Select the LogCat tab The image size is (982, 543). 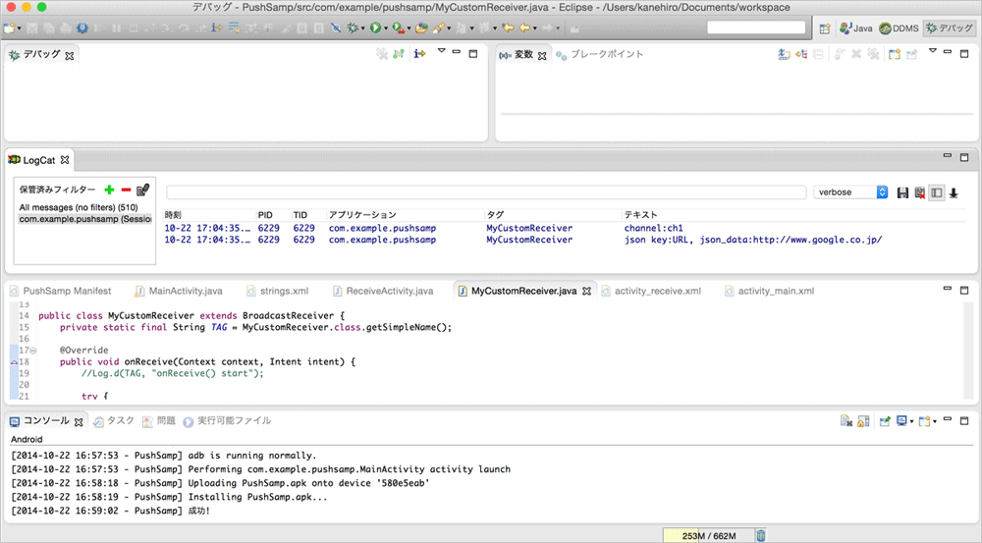(39, 160)
